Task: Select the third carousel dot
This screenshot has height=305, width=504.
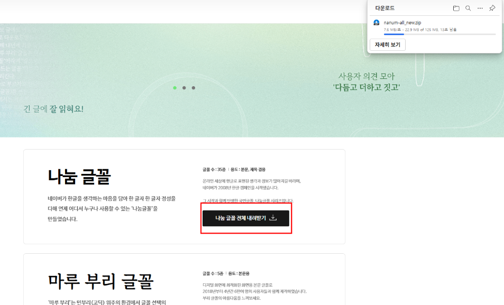Action: (194, 88)
